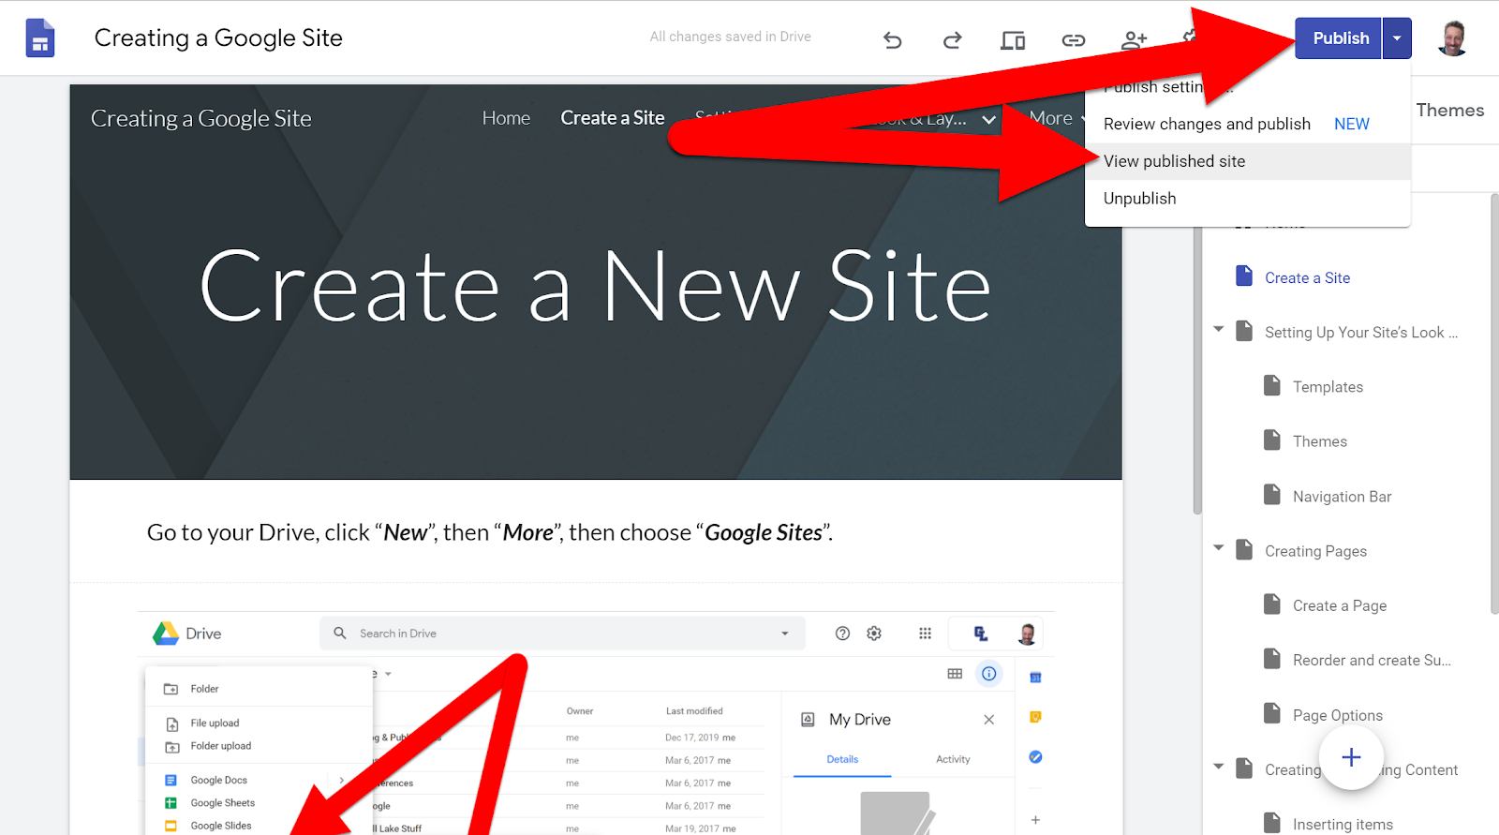This screenshot has width=1499, height=835.
Task: Click the help icon in Drive image
Action: tap(842, 634)
